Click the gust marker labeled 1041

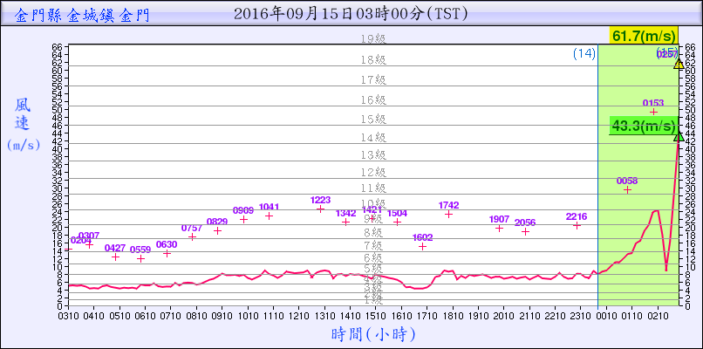click(269, 216)
